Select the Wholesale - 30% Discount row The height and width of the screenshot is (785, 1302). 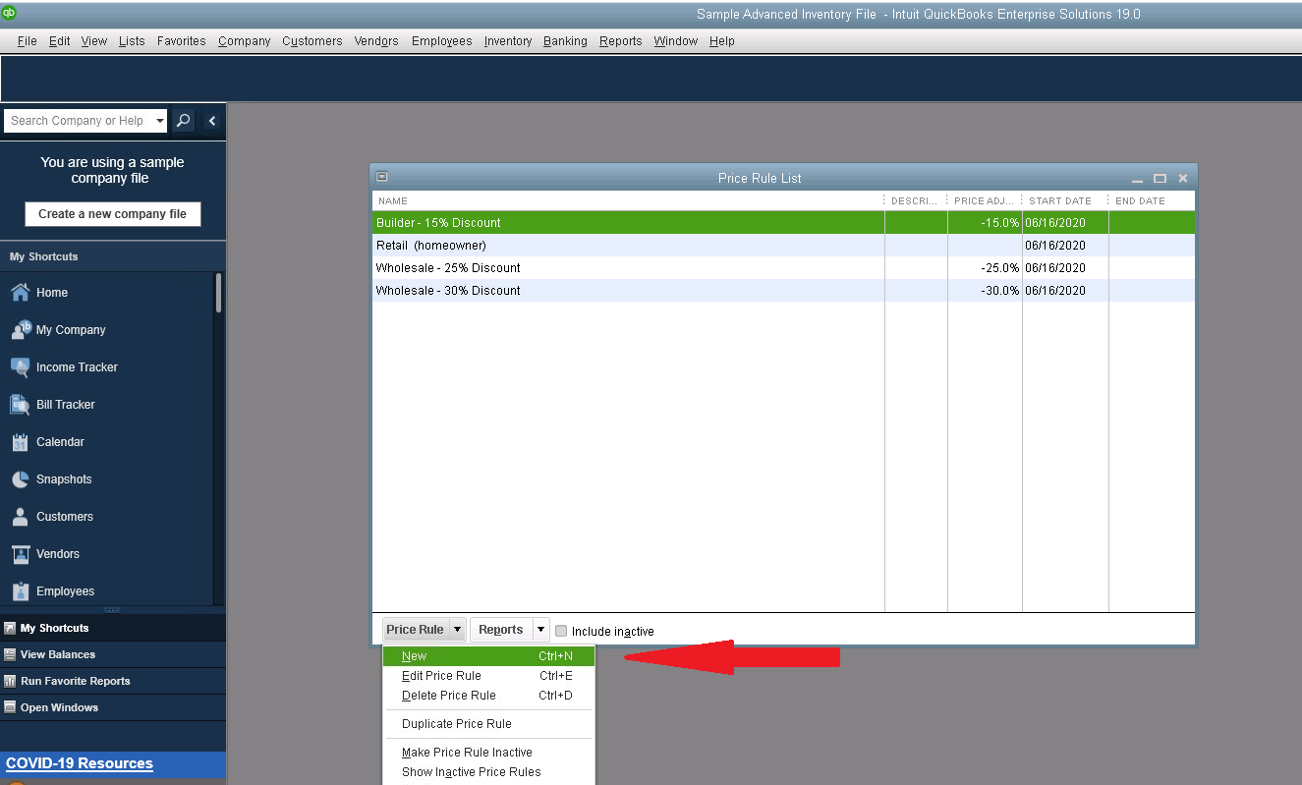pos(783,291)
